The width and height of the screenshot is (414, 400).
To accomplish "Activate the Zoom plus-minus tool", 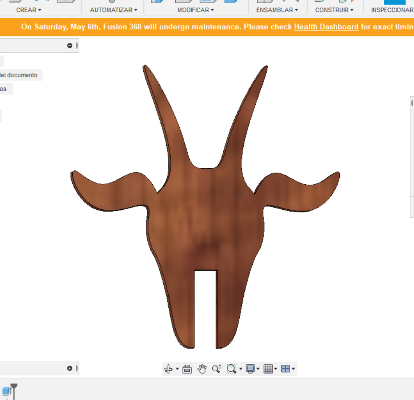I will (217, 368).
